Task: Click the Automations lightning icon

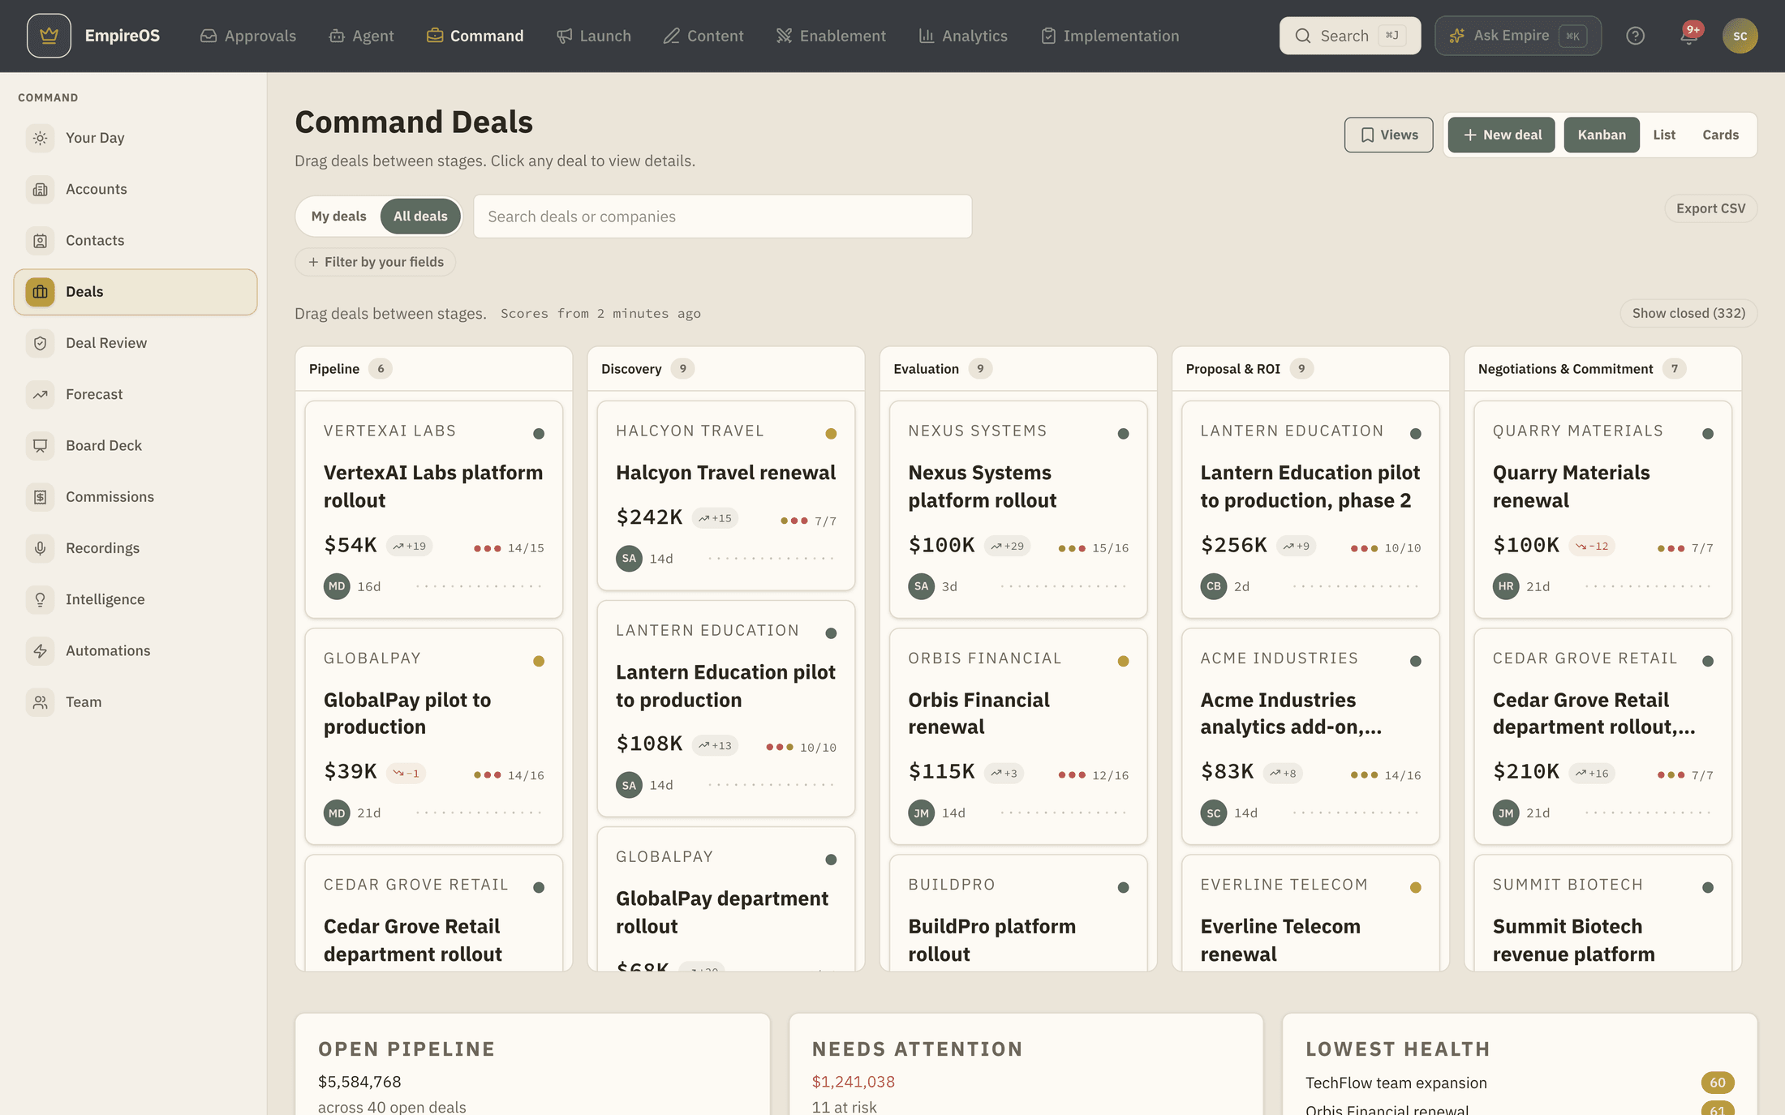Action: (x=40, y=650)
